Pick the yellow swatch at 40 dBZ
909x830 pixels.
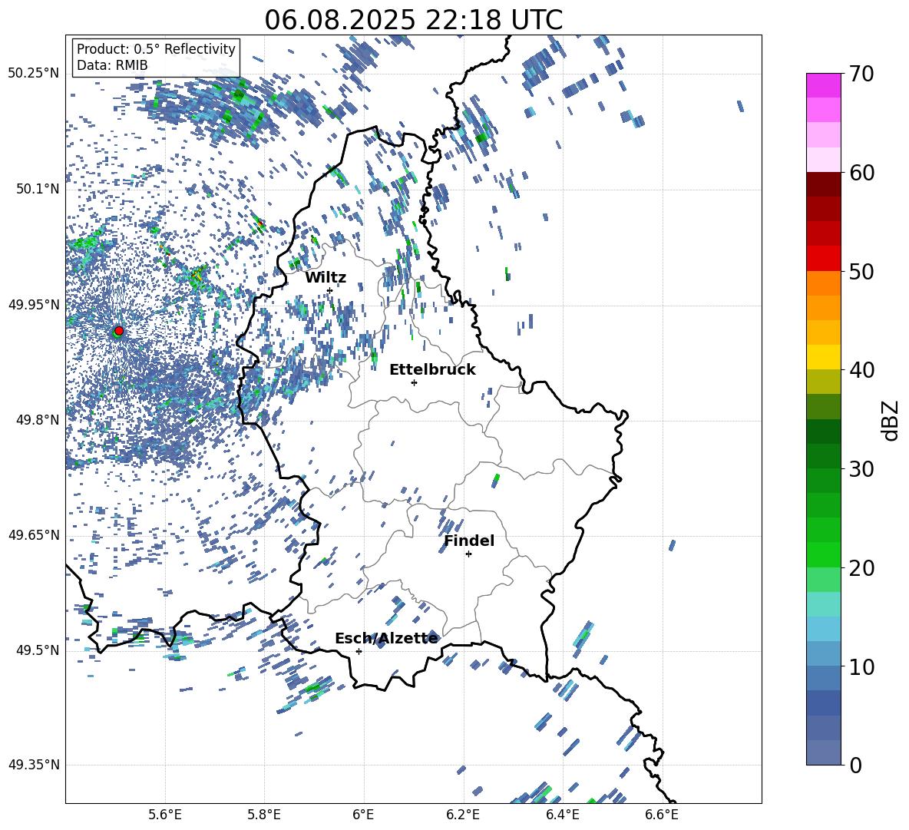point(824,357)
